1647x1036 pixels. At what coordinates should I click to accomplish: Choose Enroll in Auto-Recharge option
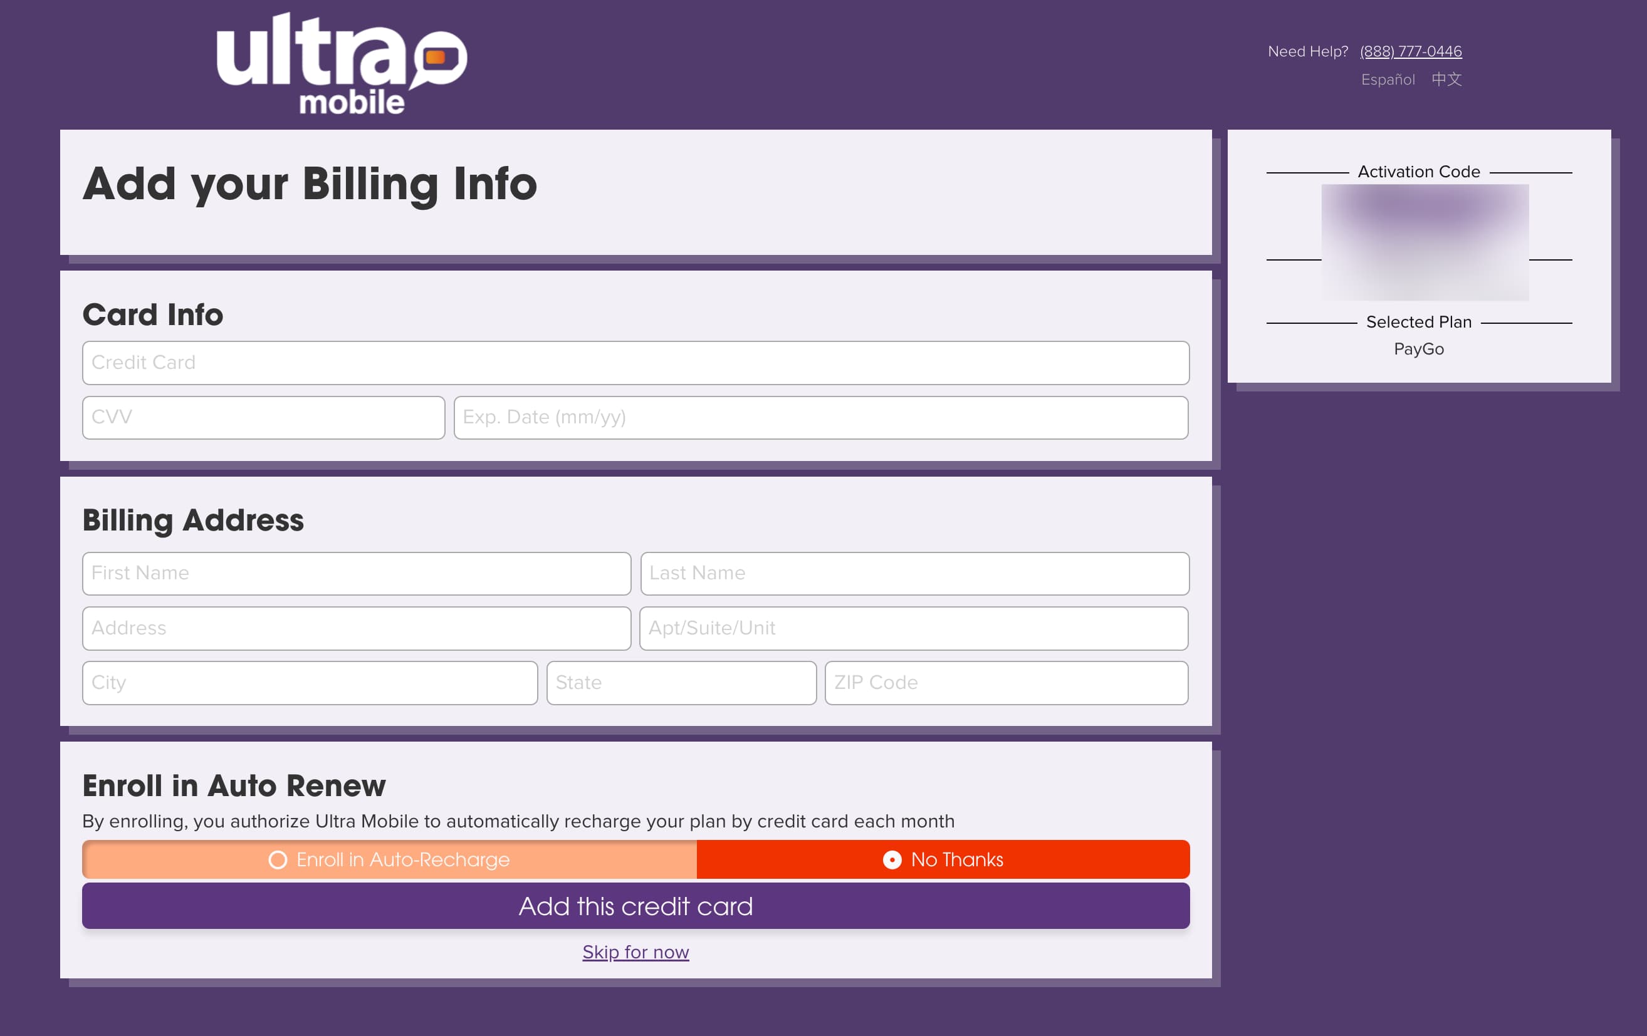point(389,859)
